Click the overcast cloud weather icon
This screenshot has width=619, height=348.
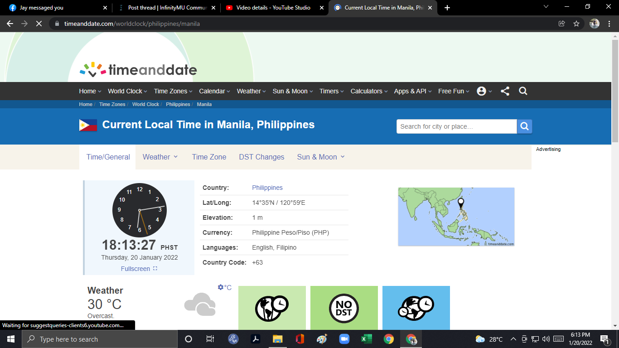coord(200,304)
